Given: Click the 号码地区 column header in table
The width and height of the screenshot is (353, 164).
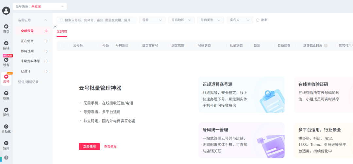Looking at the screenshot, I should (x=122, y=46).
